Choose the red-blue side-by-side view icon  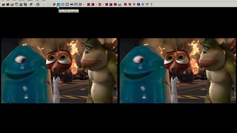coord(107,4)
